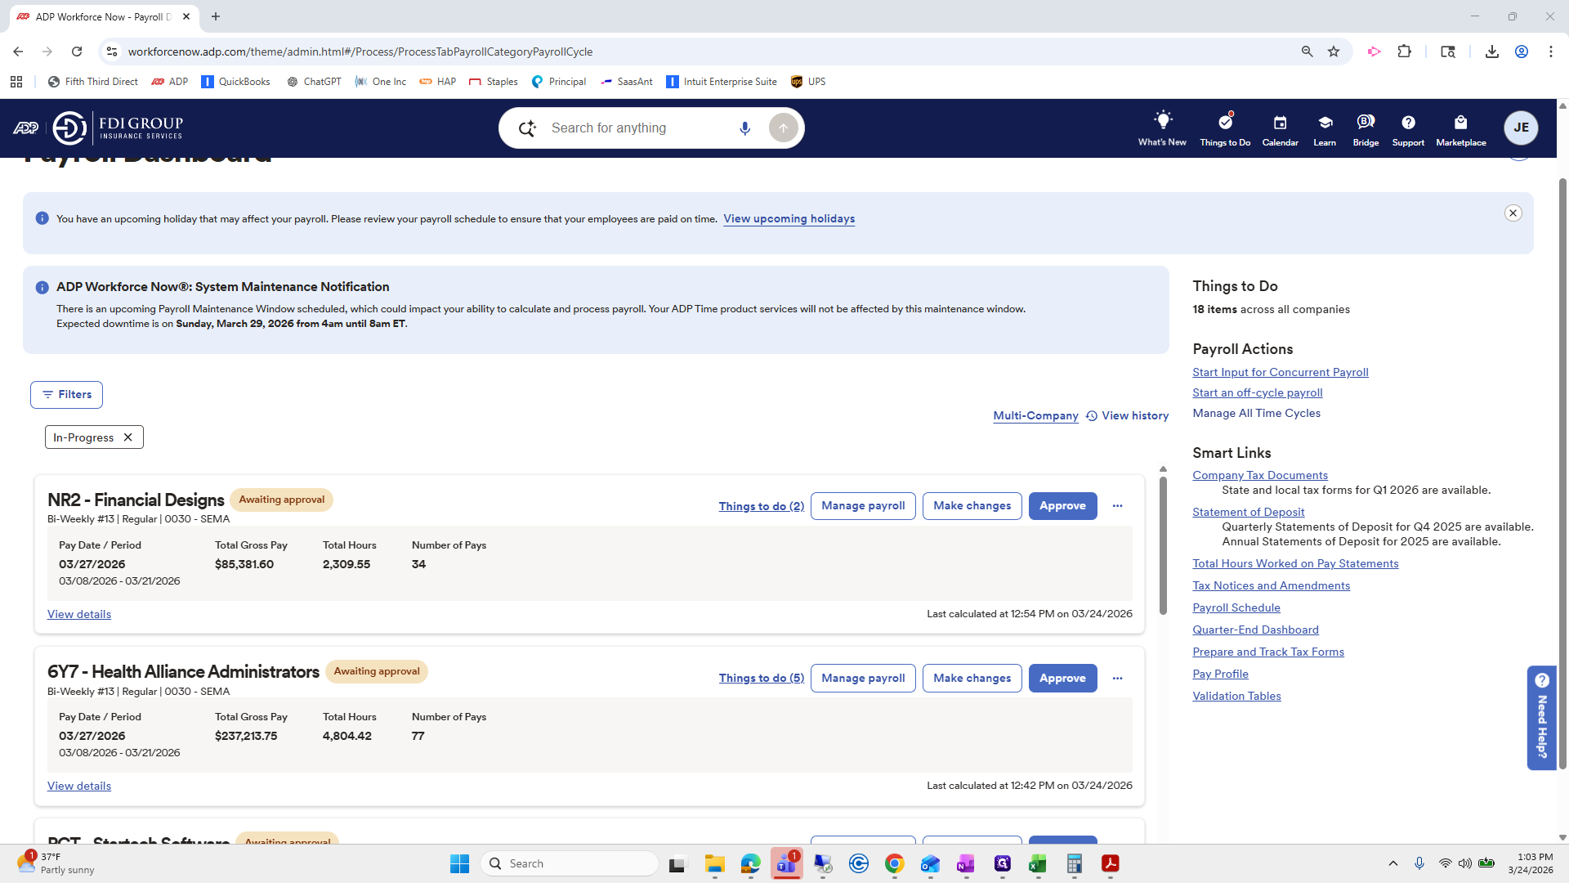Image resolution: width=1569 pixels, height=883 pixels.
Task: Approve the NR2 - Financial Designs payroll
Action: coord(1062,506)
